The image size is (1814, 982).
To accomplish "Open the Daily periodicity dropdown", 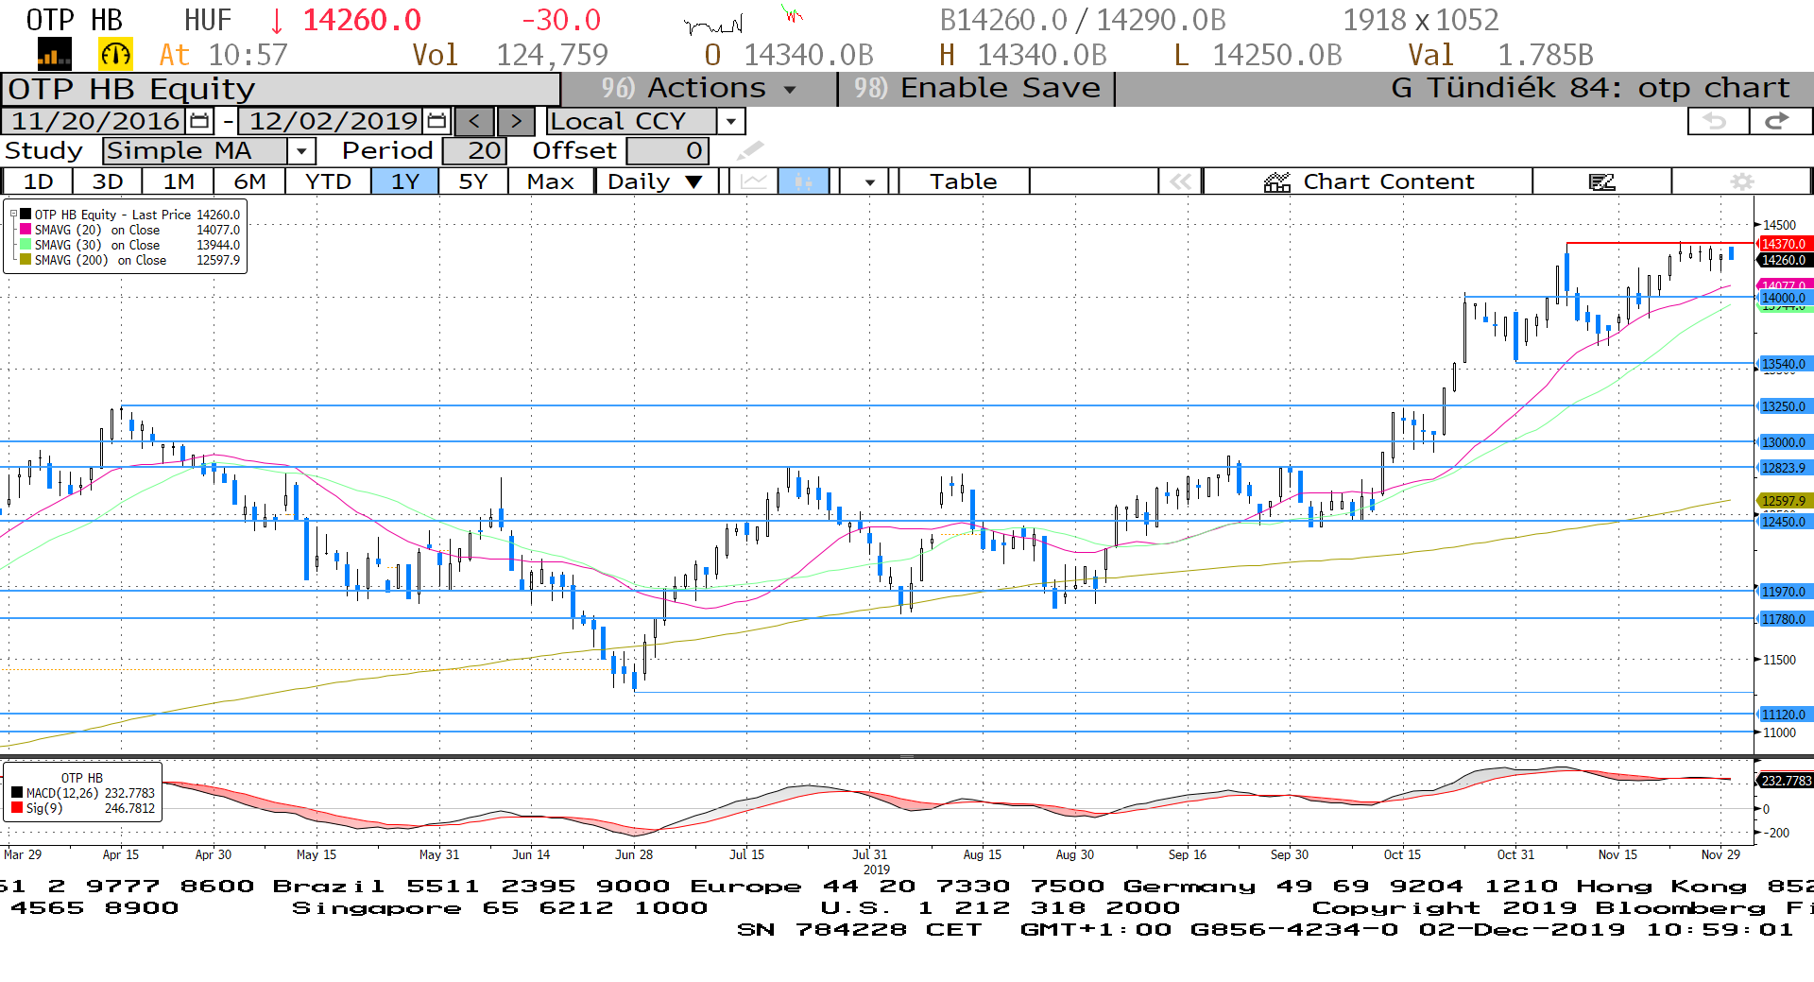I will pos(656,181).
